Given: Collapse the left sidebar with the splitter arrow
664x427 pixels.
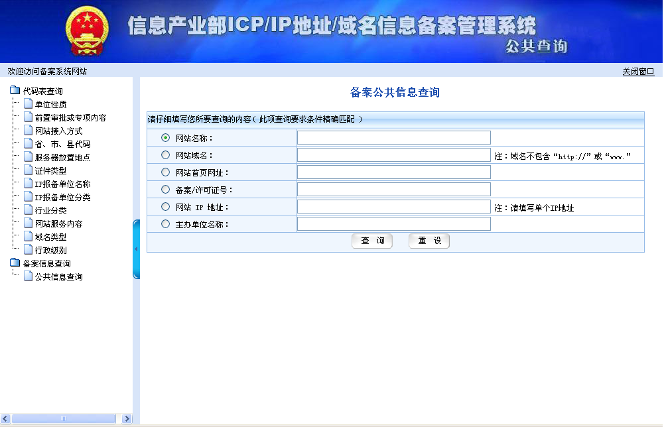Looking at the screenshot, I should coord(136,249).
